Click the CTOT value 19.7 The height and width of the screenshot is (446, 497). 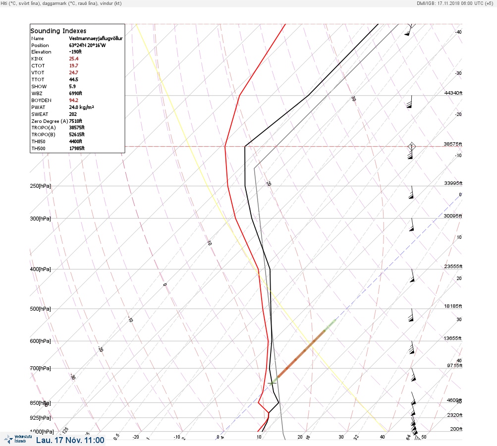tap(73, 65)
